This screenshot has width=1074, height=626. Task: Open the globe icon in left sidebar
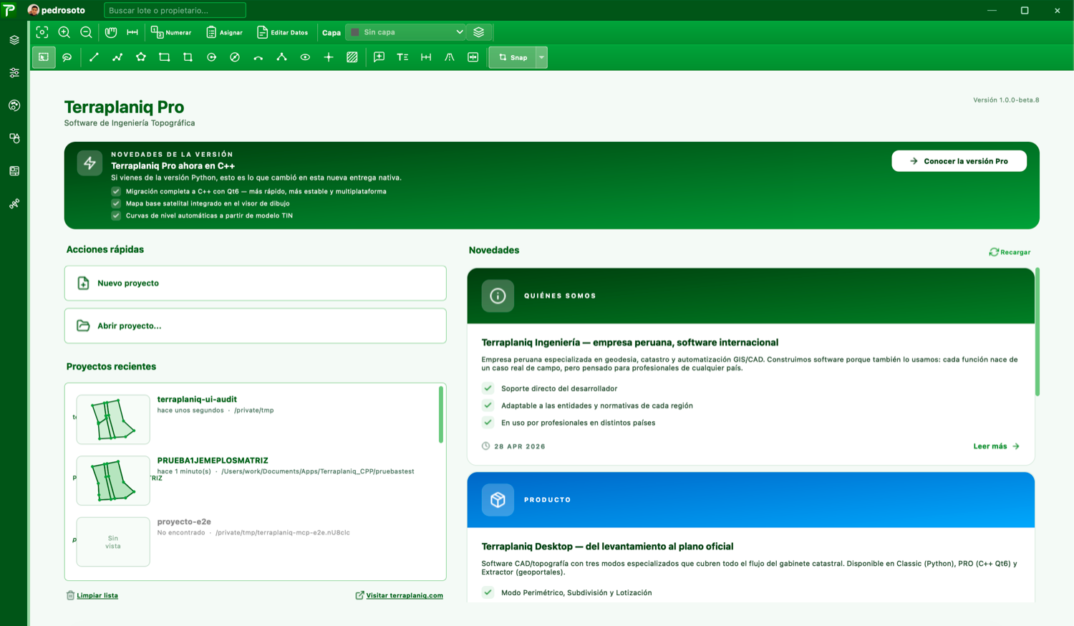click(x=14, y=105)
